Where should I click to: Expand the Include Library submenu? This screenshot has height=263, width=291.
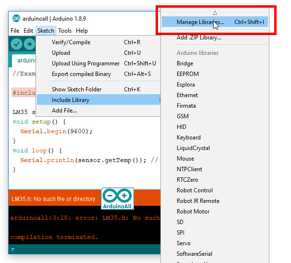tap(98, 100)
